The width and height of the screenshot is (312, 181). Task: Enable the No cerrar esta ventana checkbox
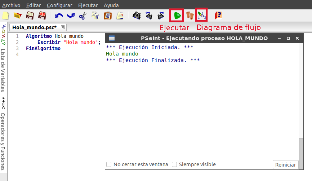[109, 164]
